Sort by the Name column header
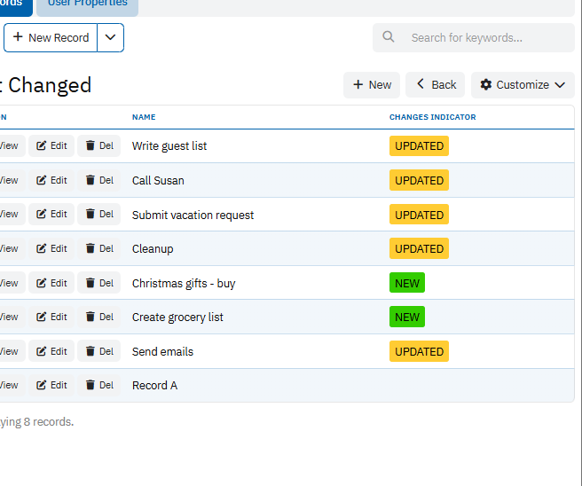This screenshot has height=486, width=582. [144, 117]
